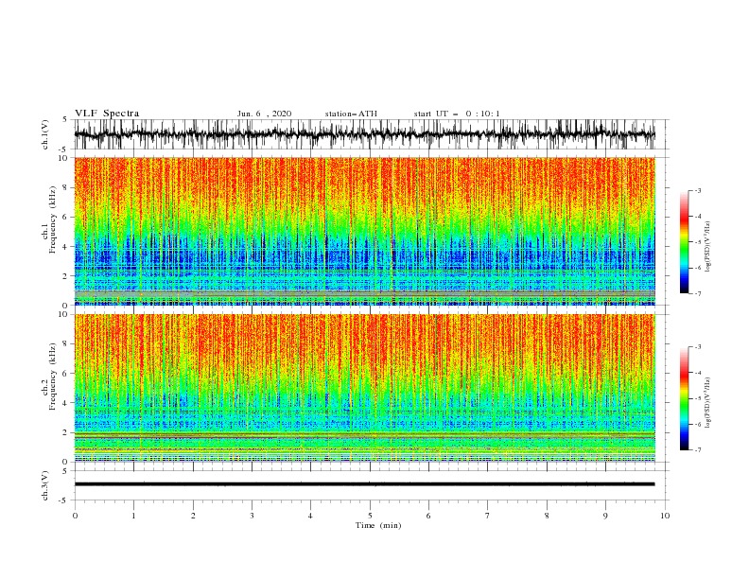This screenshot has width=749, height=579.
Task: Click the ch.3 flat voltage trace
Action: click(x=364, y=484)
